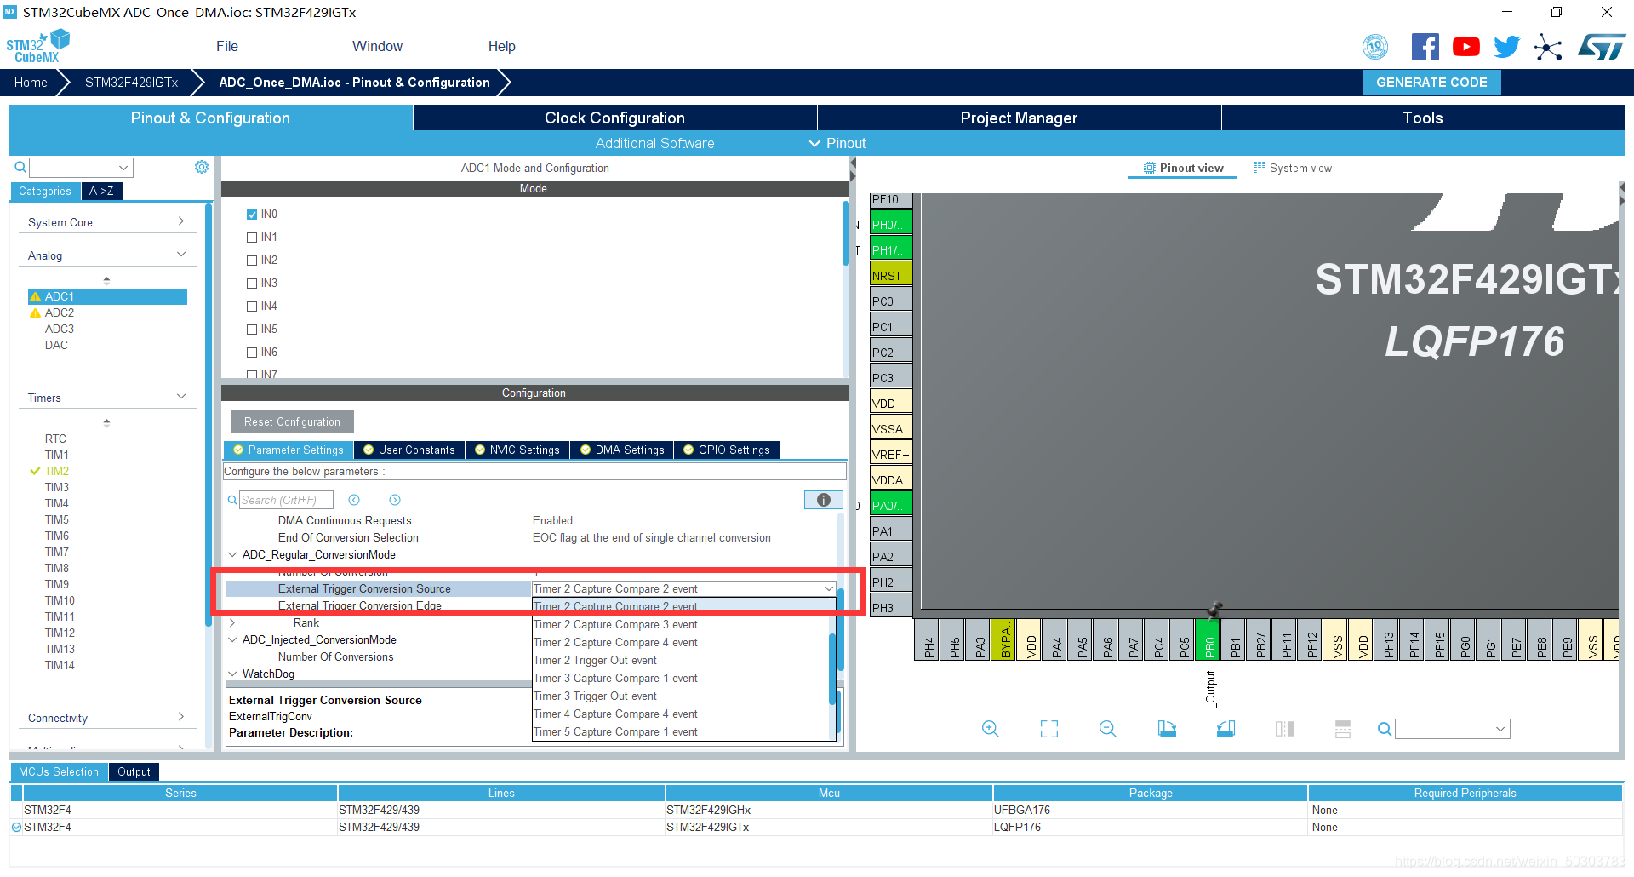Viewport: 1634px width, 877px height.
Task: Enable the IN4 channel checkbox
Action: click(x=252, y=307)
